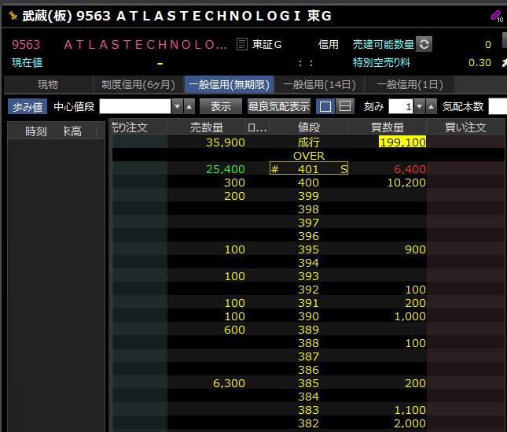Increase 中心値段 with up arrow

(189, 106)
